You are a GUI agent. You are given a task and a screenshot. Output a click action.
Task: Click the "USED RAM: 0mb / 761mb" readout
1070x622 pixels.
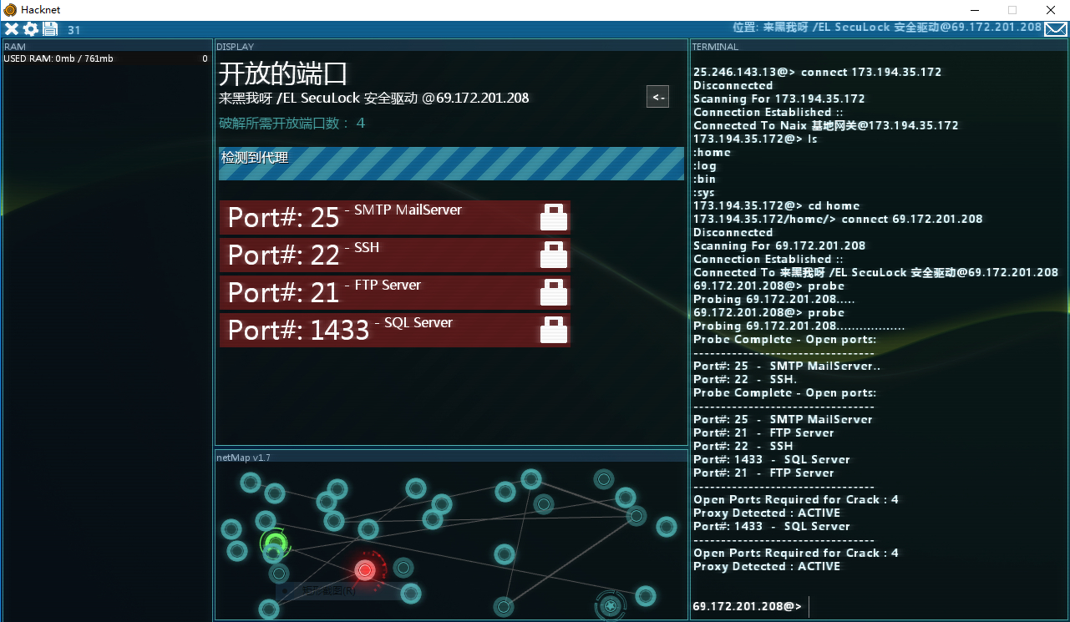point(58,58)
